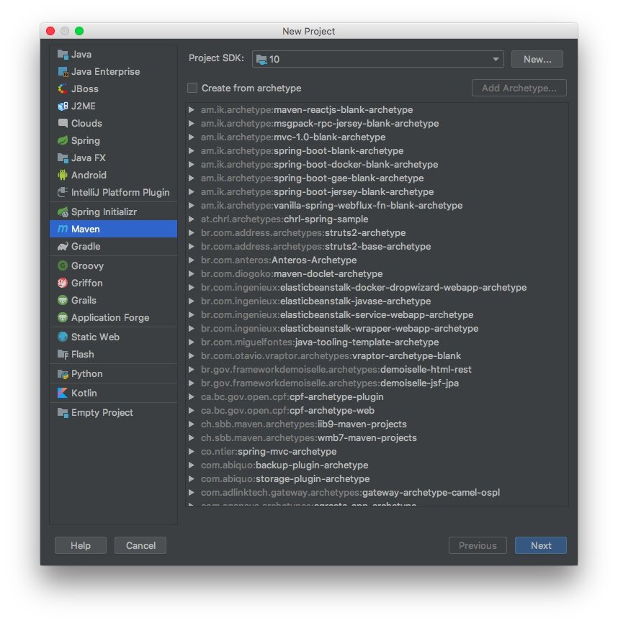Switch to Gradle project type label
The height and width of the screenshot is (623, 618).
coord(86,246)
